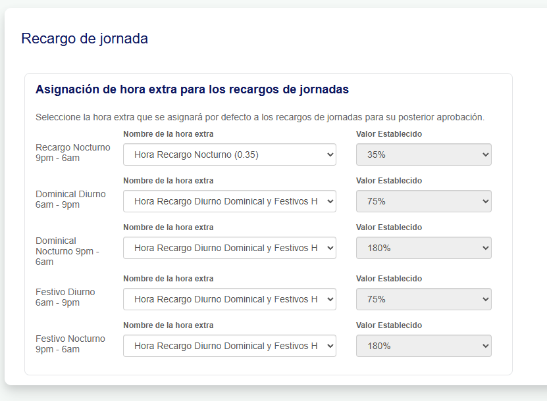Click the Festivo Nocturno 9pm - 6am label
This screenshot has height=401, width=547.
point(70,344)
